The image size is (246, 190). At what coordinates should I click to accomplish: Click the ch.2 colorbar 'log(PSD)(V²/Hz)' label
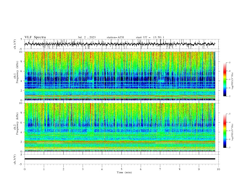click(x=233, y=132)
